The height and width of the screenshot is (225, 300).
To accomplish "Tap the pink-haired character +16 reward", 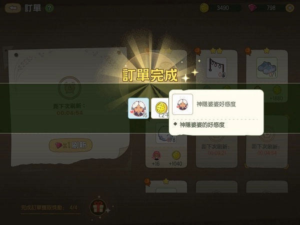I will tap(156, 158).
